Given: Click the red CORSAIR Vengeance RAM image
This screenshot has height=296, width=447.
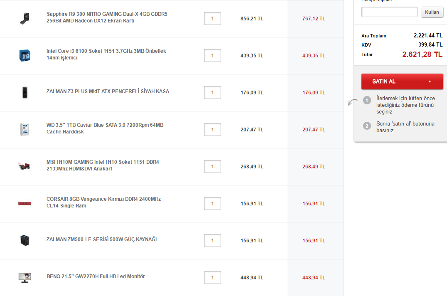Looking at the screenshot, I should [x=25, y=203].
